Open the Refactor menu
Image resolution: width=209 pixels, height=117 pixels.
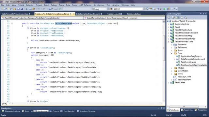(30, 5)
